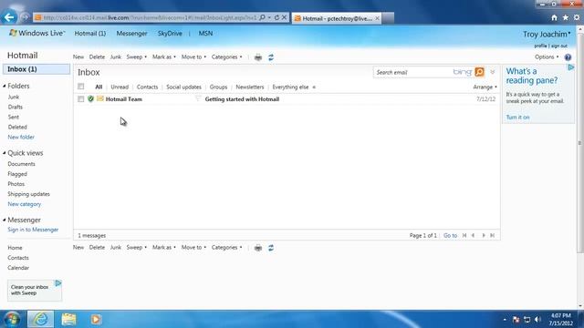Open browser tools gear icon
584x328 pixels.
(x=577, y=17)
